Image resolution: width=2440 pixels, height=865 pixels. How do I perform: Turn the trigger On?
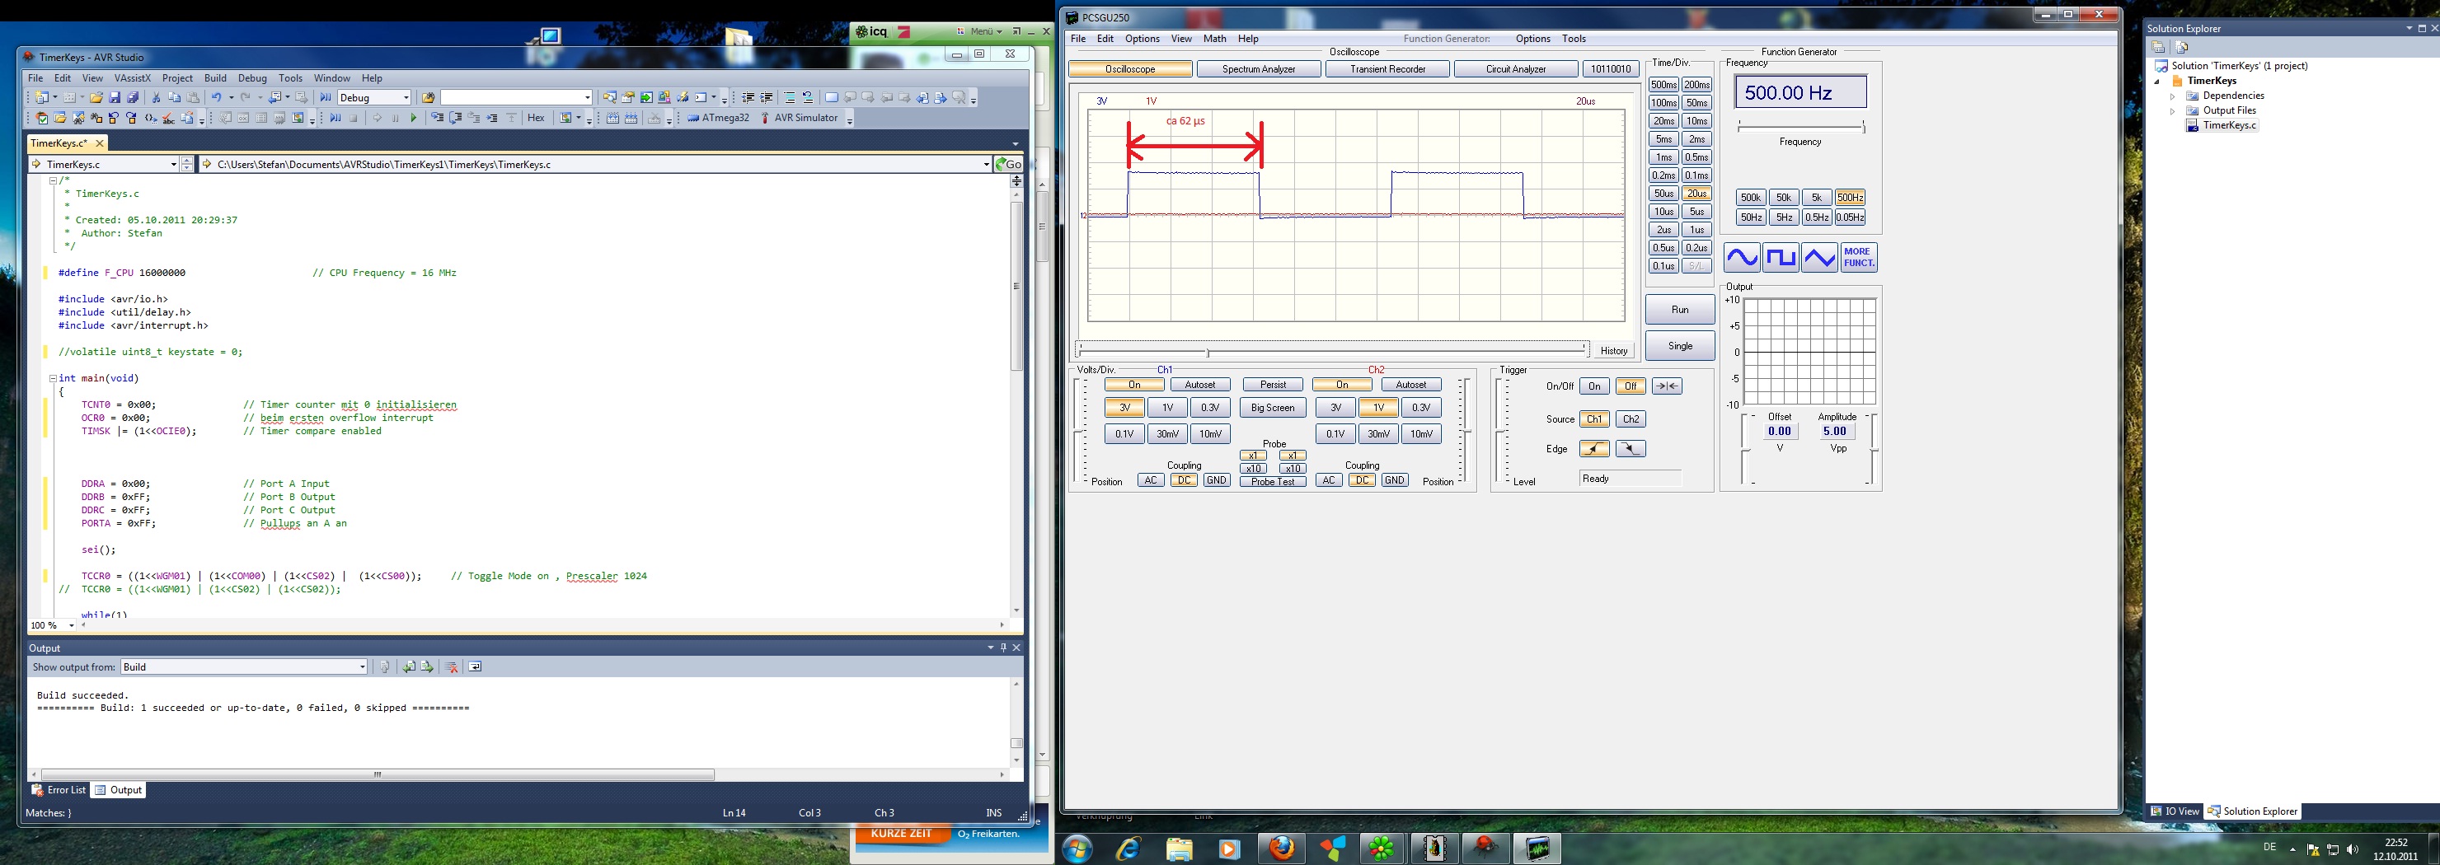(x=1594, y=386)
